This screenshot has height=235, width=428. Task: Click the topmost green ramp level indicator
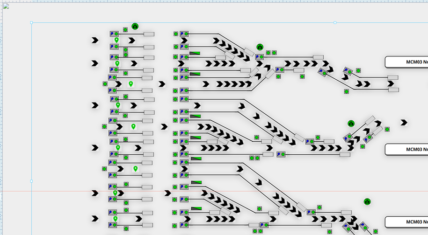[196, 54]
